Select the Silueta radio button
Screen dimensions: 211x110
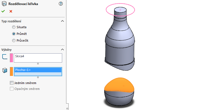click(14, 27)
